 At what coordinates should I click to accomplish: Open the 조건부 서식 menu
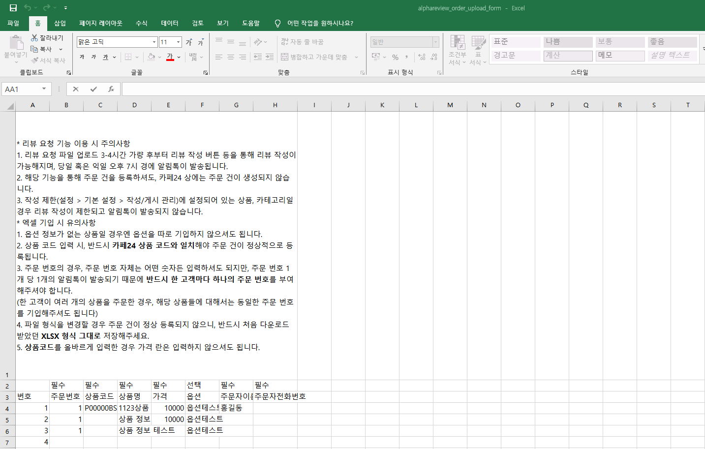pos(458,50)
